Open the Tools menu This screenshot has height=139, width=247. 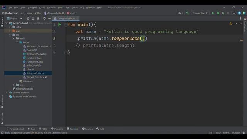click(x=74, y=8)
